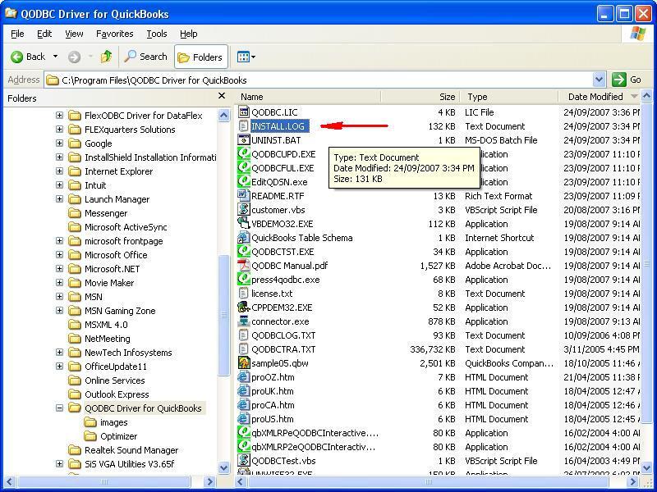This screenshot has width=657, height=492.
Task: Select the sample05.qbw QuickBooks file icon
Action: [244, 363]
